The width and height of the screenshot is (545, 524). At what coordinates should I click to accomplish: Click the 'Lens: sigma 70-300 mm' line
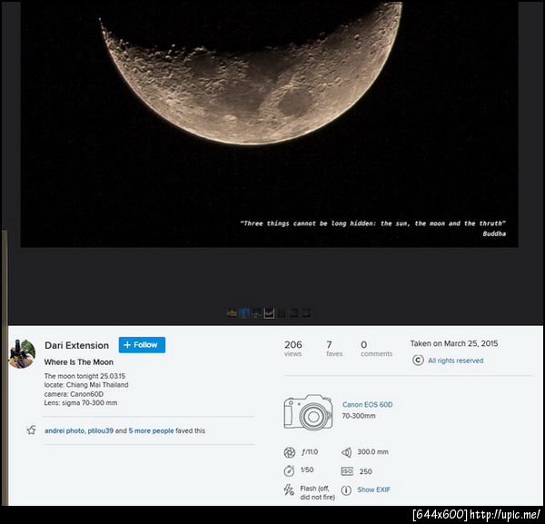coord(81,402)
